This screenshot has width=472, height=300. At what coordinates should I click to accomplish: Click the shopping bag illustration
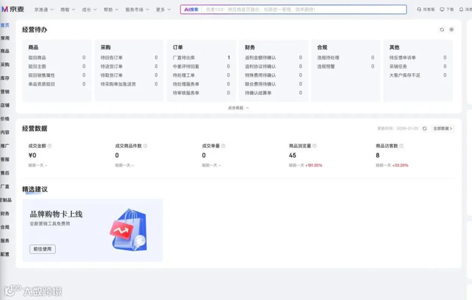[130, 230]
